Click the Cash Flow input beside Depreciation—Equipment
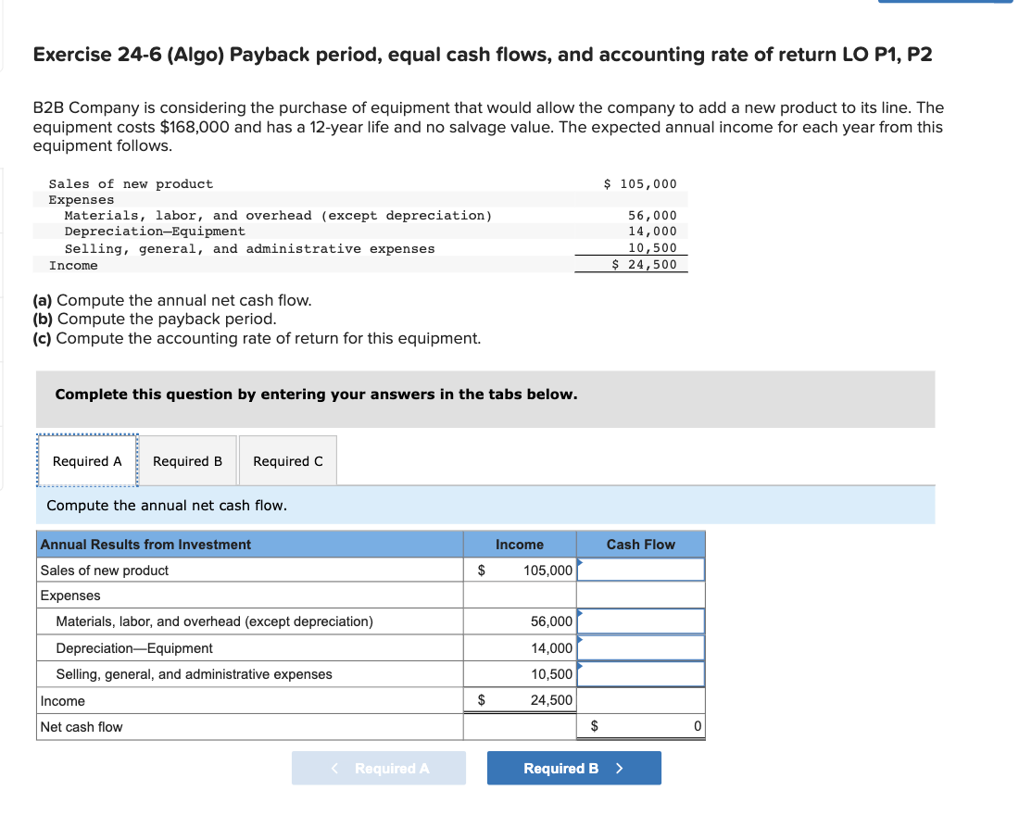 click(640, 647)
